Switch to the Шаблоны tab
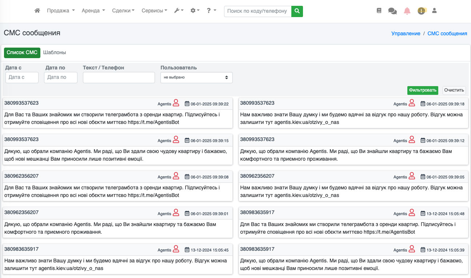Image resolution: width=471 pixels, height=278 pixels. 55,53
